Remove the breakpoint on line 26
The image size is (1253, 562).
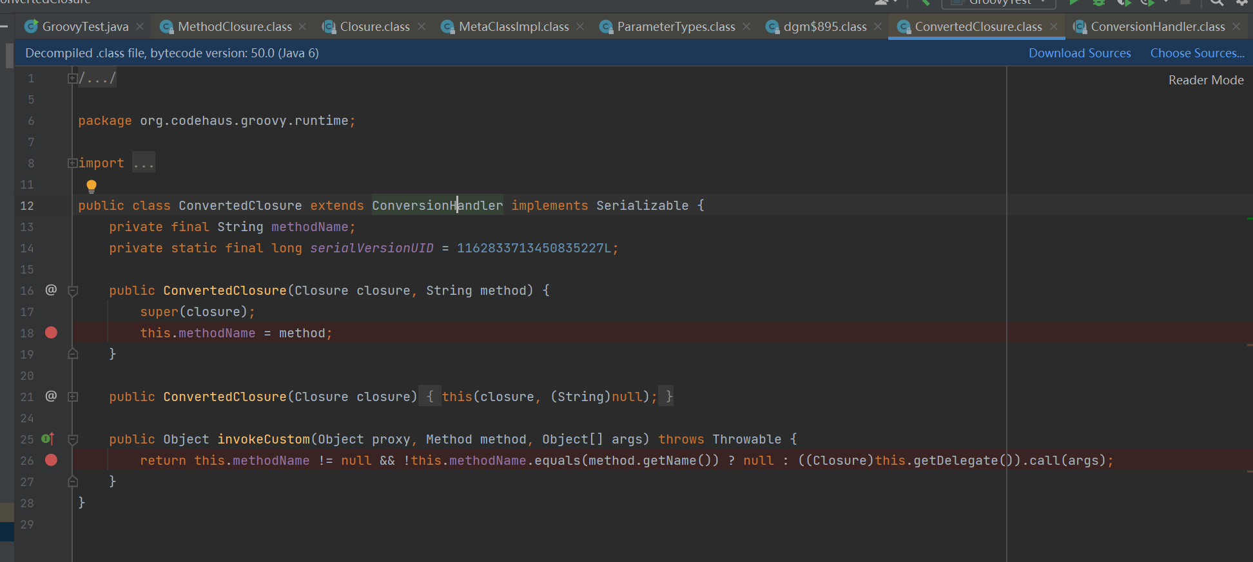tap(52, 460)
